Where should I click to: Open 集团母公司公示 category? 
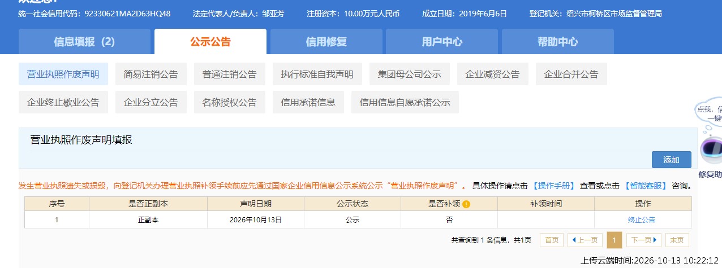pyautogui.click(x=409, y=74)
